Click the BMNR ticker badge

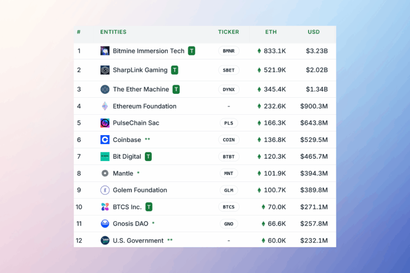coord(229,51)
